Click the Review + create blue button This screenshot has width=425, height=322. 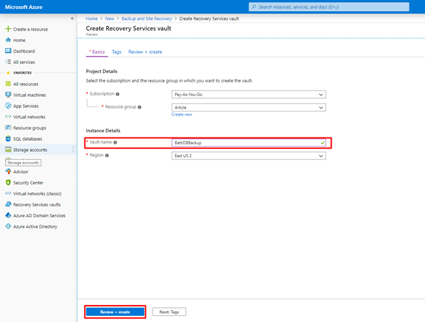[x=115, y=312]
